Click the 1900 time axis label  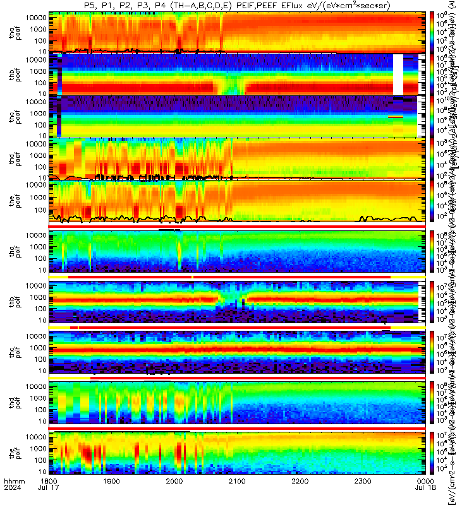[111, 481]
